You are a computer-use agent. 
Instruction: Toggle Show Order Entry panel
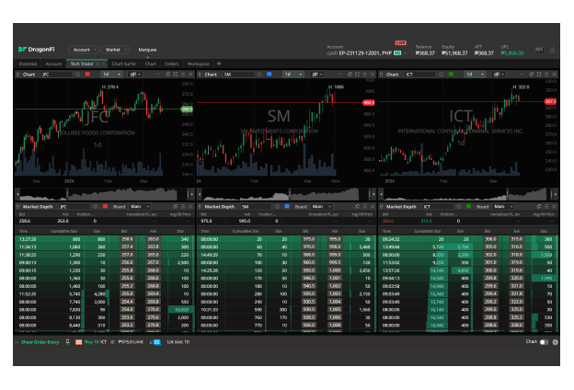[x=37, y=341]
